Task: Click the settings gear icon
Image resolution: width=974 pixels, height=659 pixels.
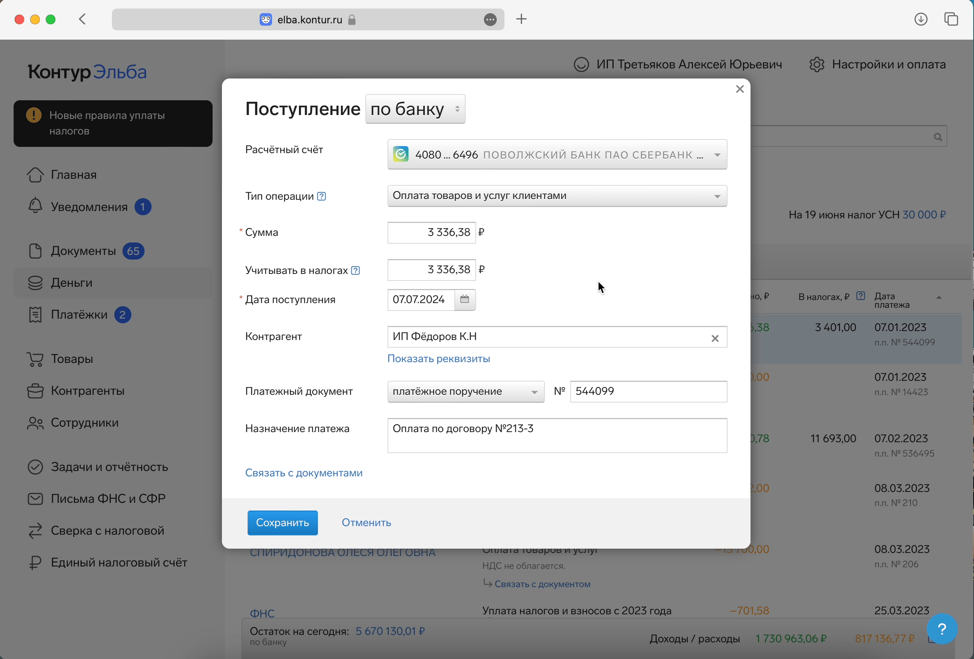Action: [x=817, y=65]
